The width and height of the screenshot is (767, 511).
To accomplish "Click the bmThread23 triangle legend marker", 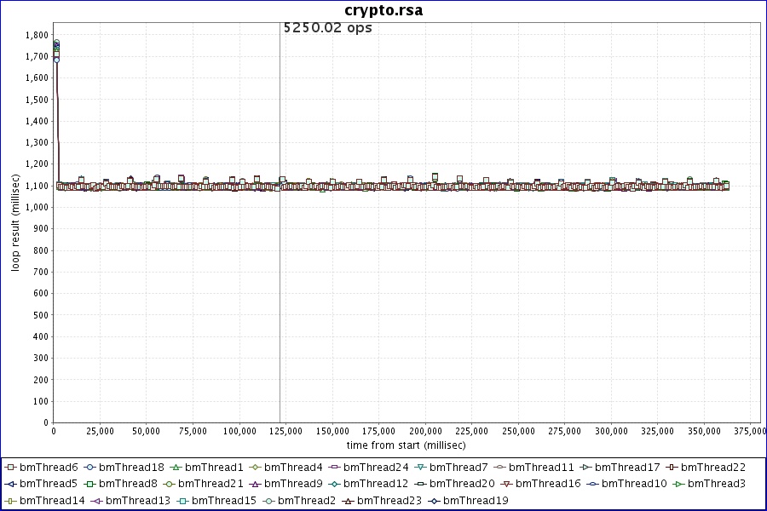I will coord(348,500).
